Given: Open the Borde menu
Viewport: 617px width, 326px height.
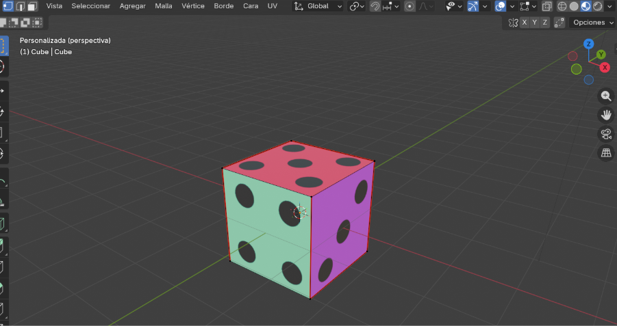Looking at the screenshot, I should coord(224,6).
